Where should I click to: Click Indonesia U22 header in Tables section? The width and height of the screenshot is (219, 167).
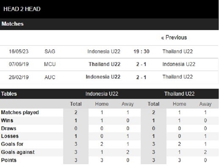click(102, 94)
